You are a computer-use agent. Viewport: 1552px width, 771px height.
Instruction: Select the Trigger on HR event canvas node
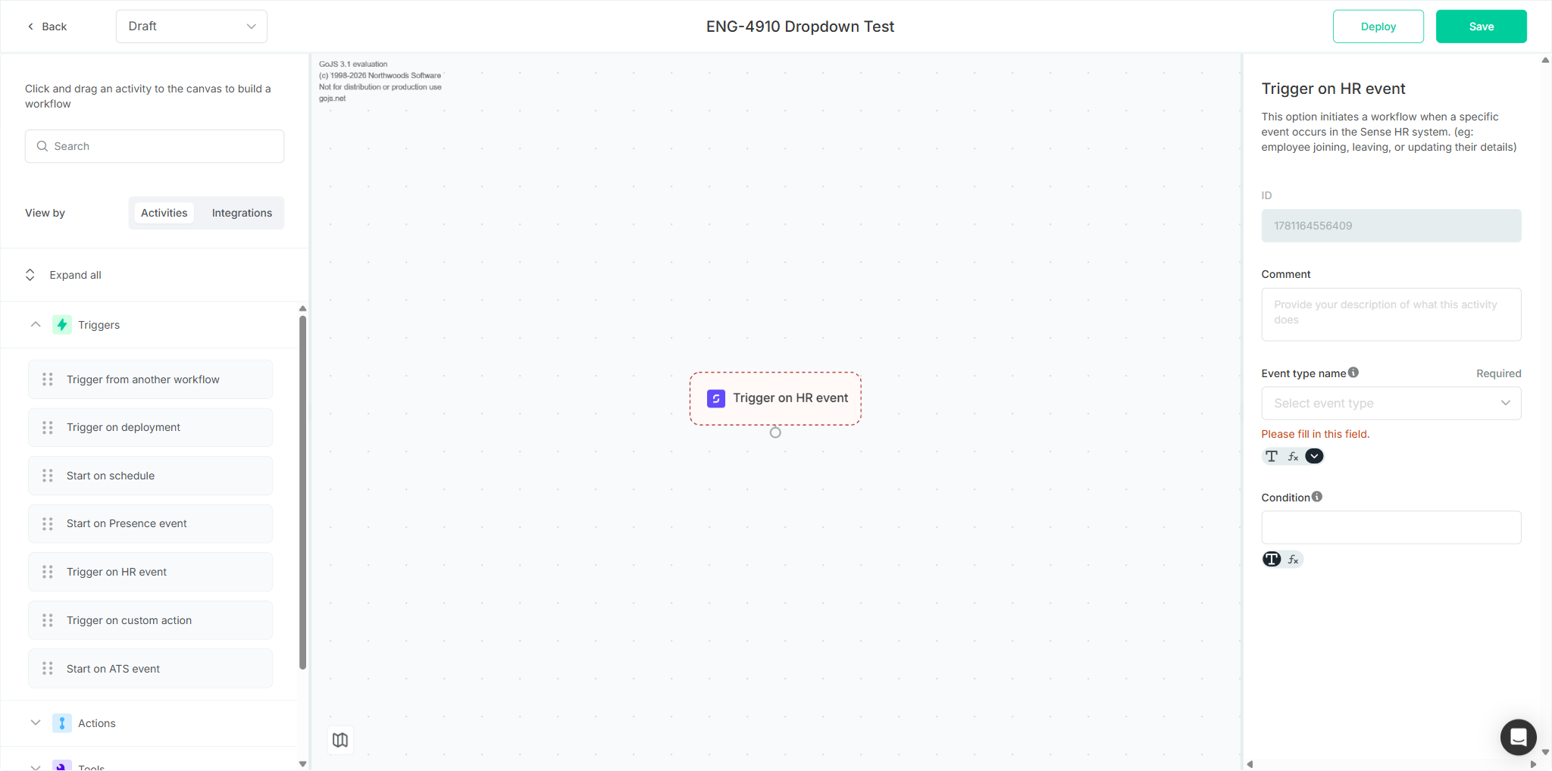click(775, 398)
